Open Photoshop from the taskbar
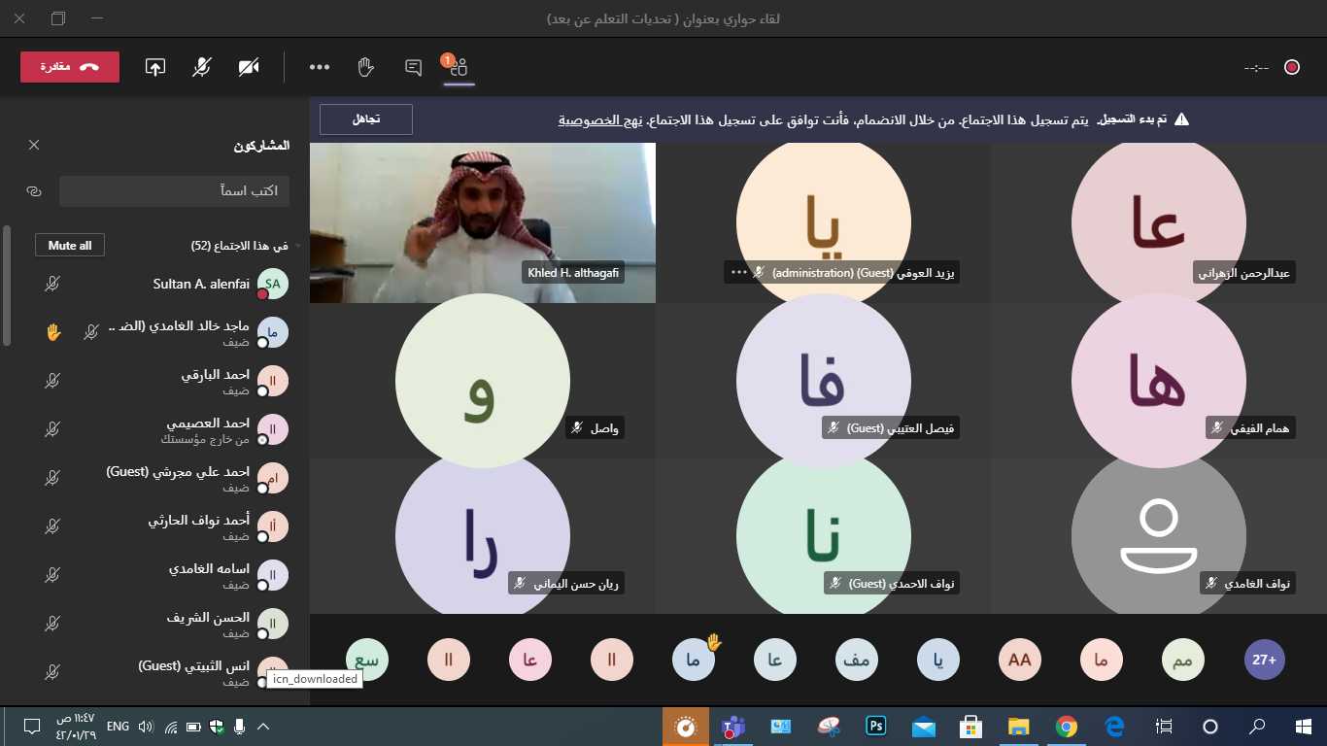1327x746 pixels. tap(876, 727)
